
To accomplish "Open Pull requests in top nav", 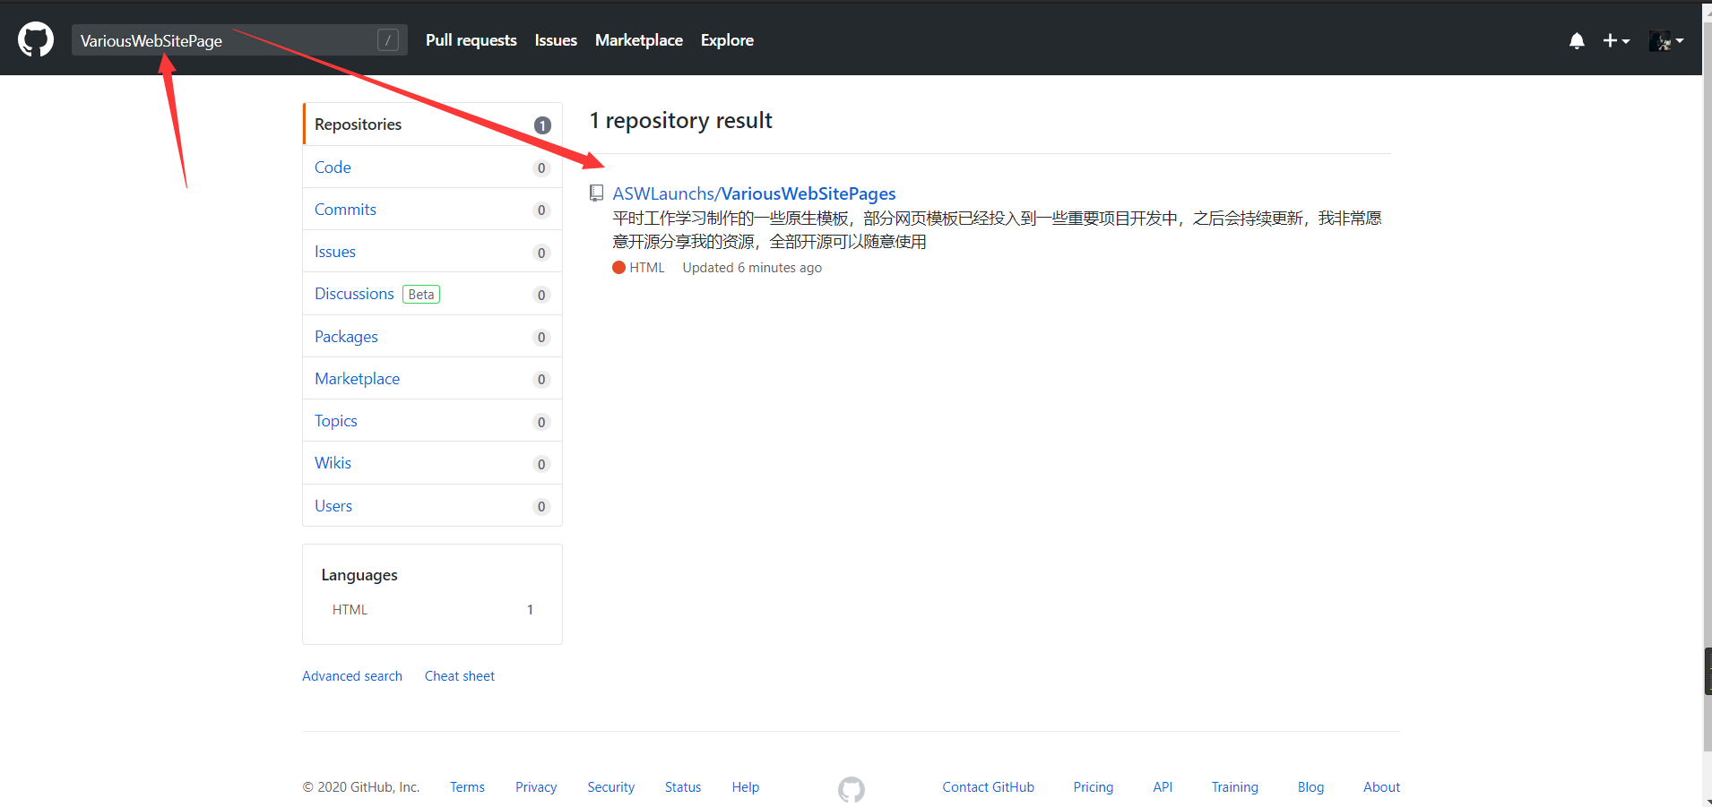I will [x=471, y=40].
